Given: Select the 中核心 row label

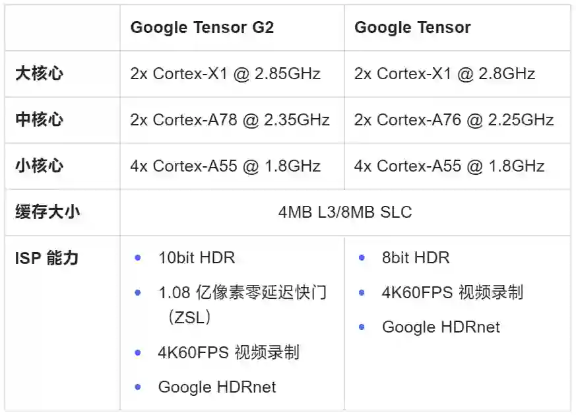Looking at the screenshot, I should tap(39, 120).
